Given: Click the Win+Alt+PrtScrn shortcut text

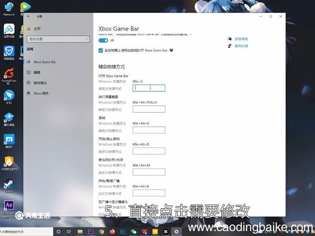Looking at the screenshot, I should pos(144,102).
